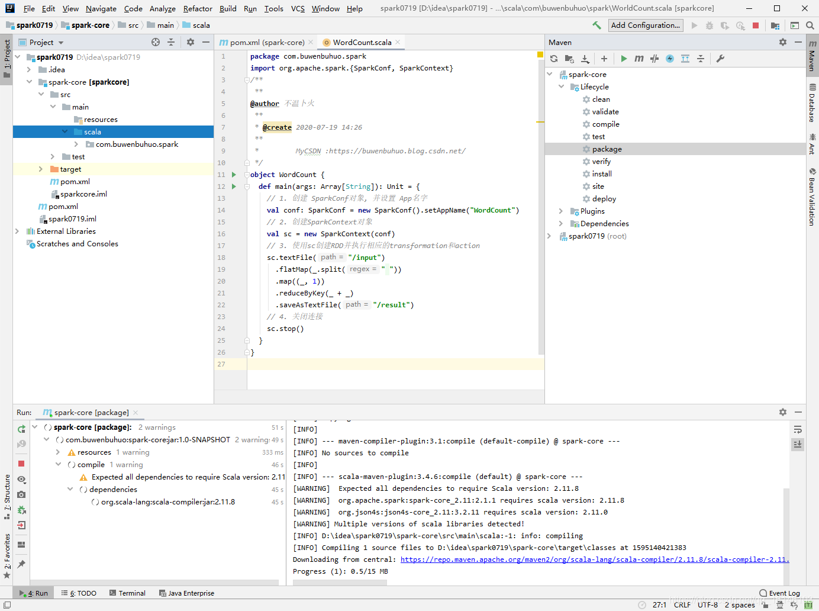
Task: Expand External Libraries node
Action: pyautogui.click(x=17, y=231)
